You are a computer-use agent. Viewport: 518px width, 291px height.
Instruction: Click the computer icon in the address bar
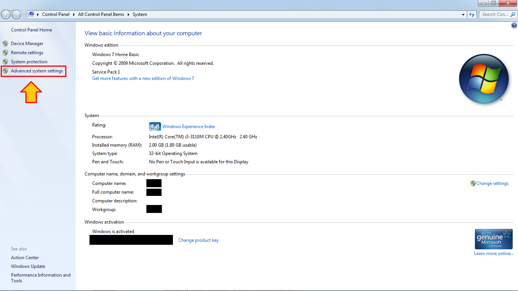pyautogui.click(x=31, y=14)
